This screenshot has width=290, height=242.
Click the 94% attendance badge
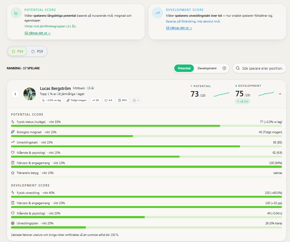pos(122,100)
